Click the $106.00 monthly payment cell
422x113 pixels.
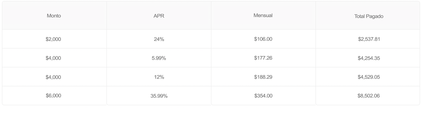pyautogui.click(x=263, y=39)
